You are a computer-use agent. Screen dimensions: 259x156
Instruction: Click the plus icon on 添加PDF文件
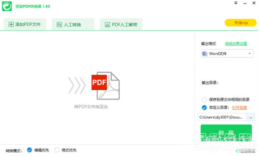click(11, 24)
